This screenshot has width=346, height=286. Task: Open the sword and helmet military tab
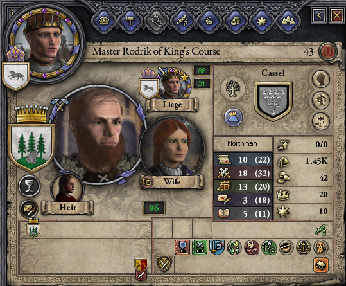click(x=183, y=21)
